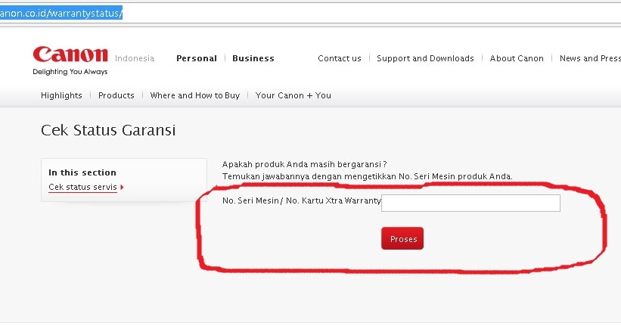621x326 pixels.
Task: Open the Personal section
Action: click(197, 58)
